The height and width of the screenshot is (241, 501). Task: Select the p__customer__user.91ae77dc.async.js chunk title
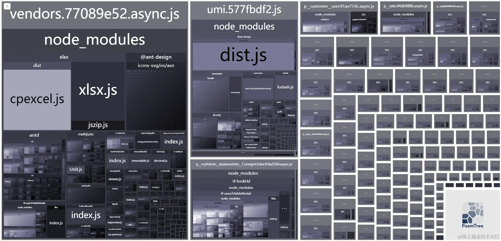click(x=339, y=6)
